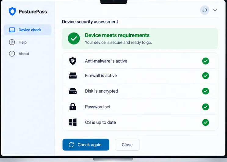The width and height of the screenshot is (227, 162).
Task: Click the green check for Password set
Action: tap(206, 107)
